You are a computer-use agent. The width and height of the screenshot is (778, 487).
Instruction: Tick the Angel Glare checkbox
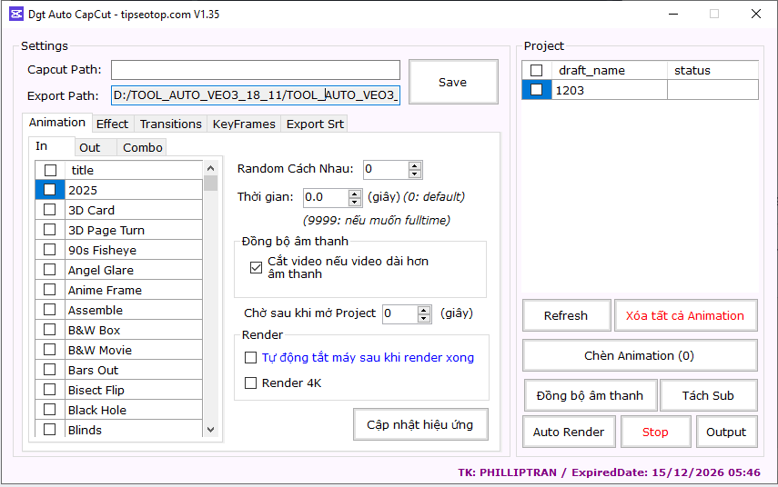click(50, 270)
